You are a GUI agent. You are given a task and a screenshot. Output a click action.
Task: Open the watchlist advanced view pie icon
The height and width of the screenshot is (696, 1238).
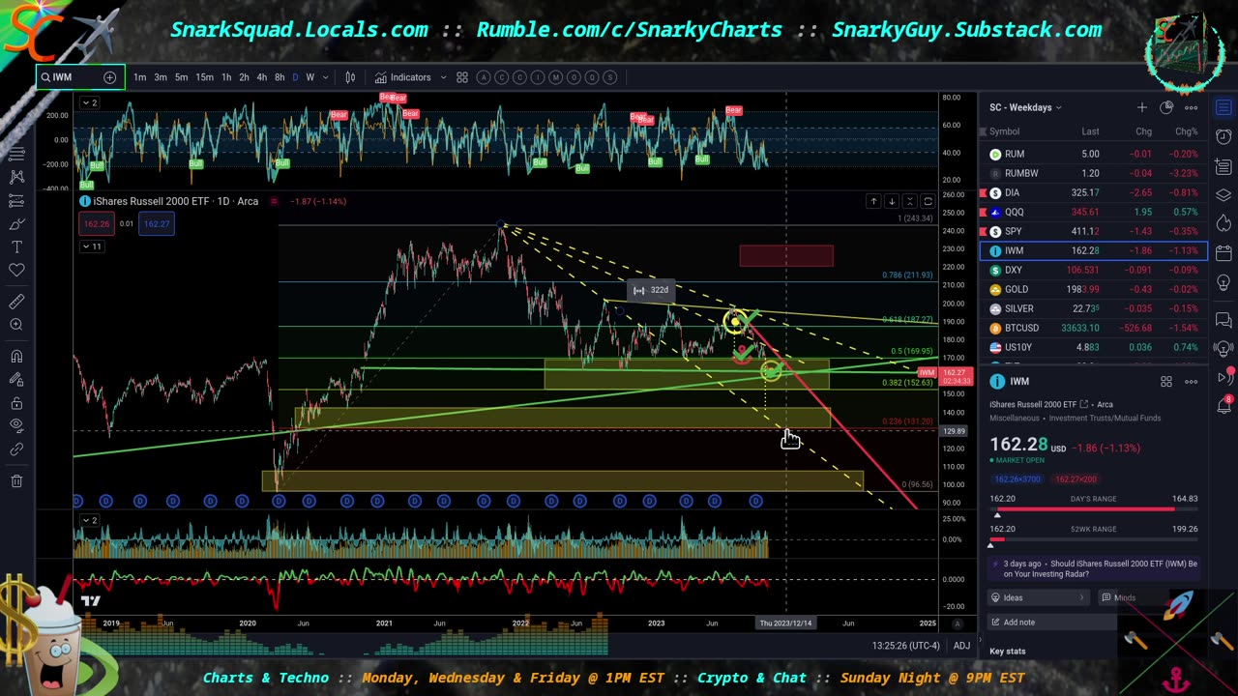(x=1166, y=107)
